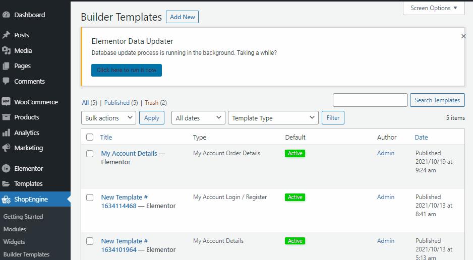Screen dimensions: 473x260
Task: Check the New Template # 1634101964 checkbox
Action: click(x=90, y=241)
